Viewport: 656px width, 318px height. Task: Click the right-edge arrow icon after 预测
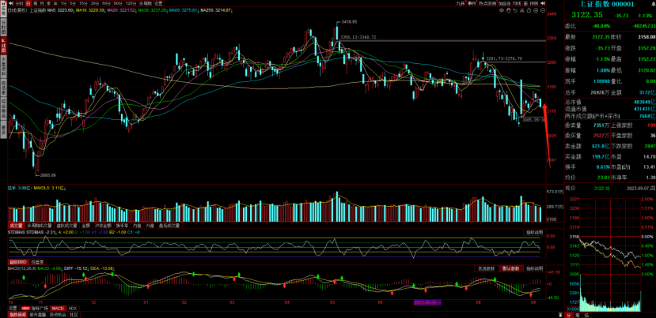[x=543, y=3]
